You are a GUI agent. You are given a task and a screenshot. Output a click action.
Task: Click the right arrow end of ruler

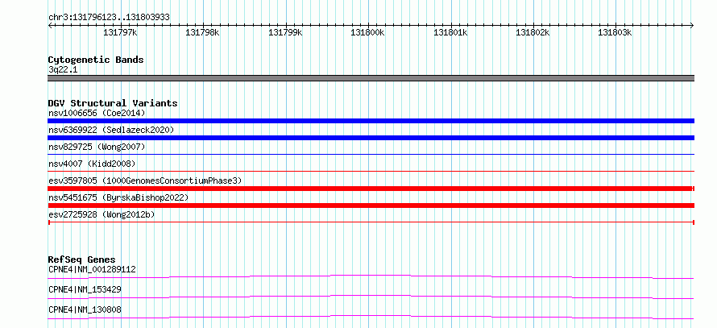tap(692, 25)
